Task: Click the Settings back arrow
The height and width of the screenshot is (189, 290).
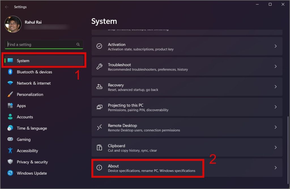Action: click(7, 7)
